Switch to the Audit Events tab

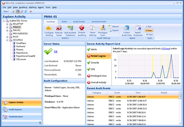[x=79, y=22]
